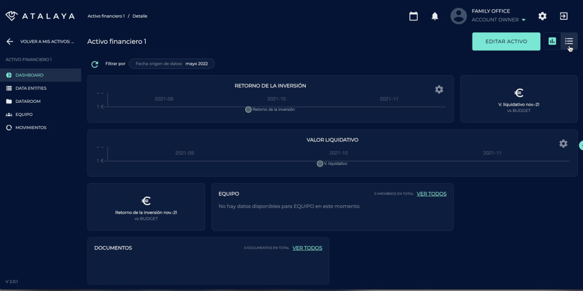Open Movimientos in sidebar menu

pyautogui.click(x=31, y=127)
